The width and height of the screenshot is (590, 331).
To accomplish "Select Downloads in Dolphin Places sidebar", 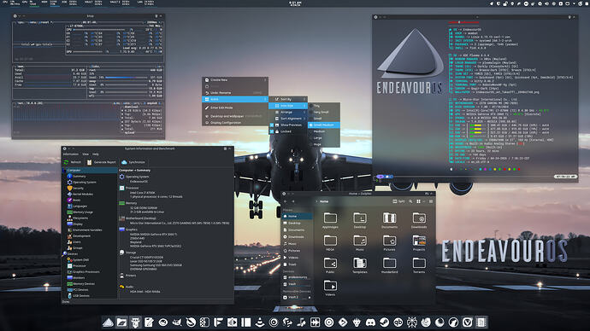I will pos(298,237).
